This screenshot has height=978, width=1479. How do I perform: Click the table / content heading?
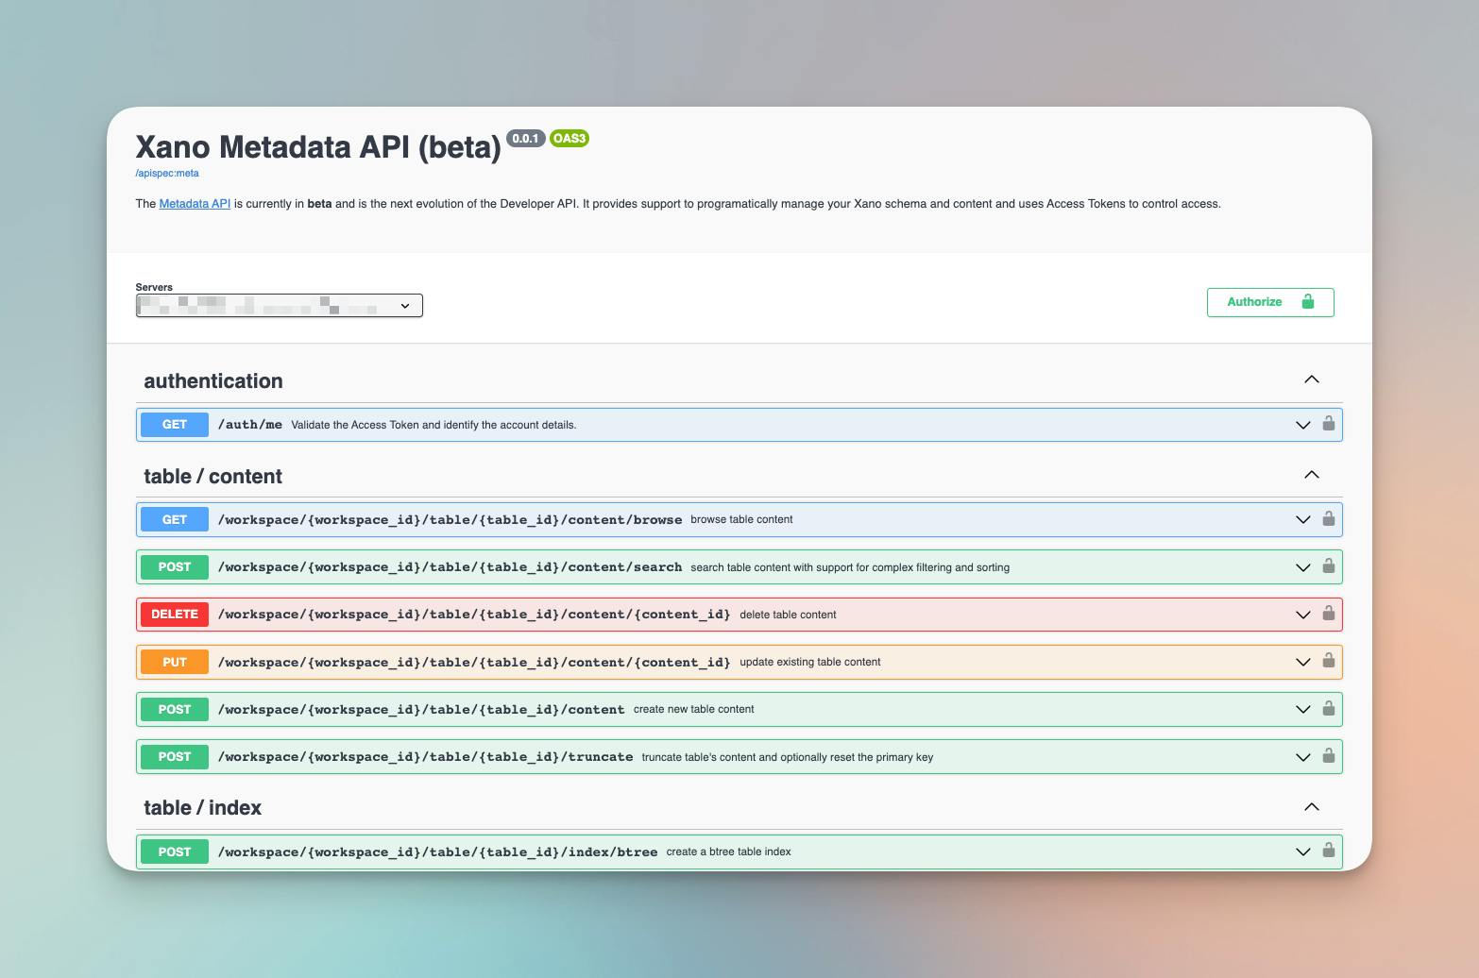coord(212,477)
